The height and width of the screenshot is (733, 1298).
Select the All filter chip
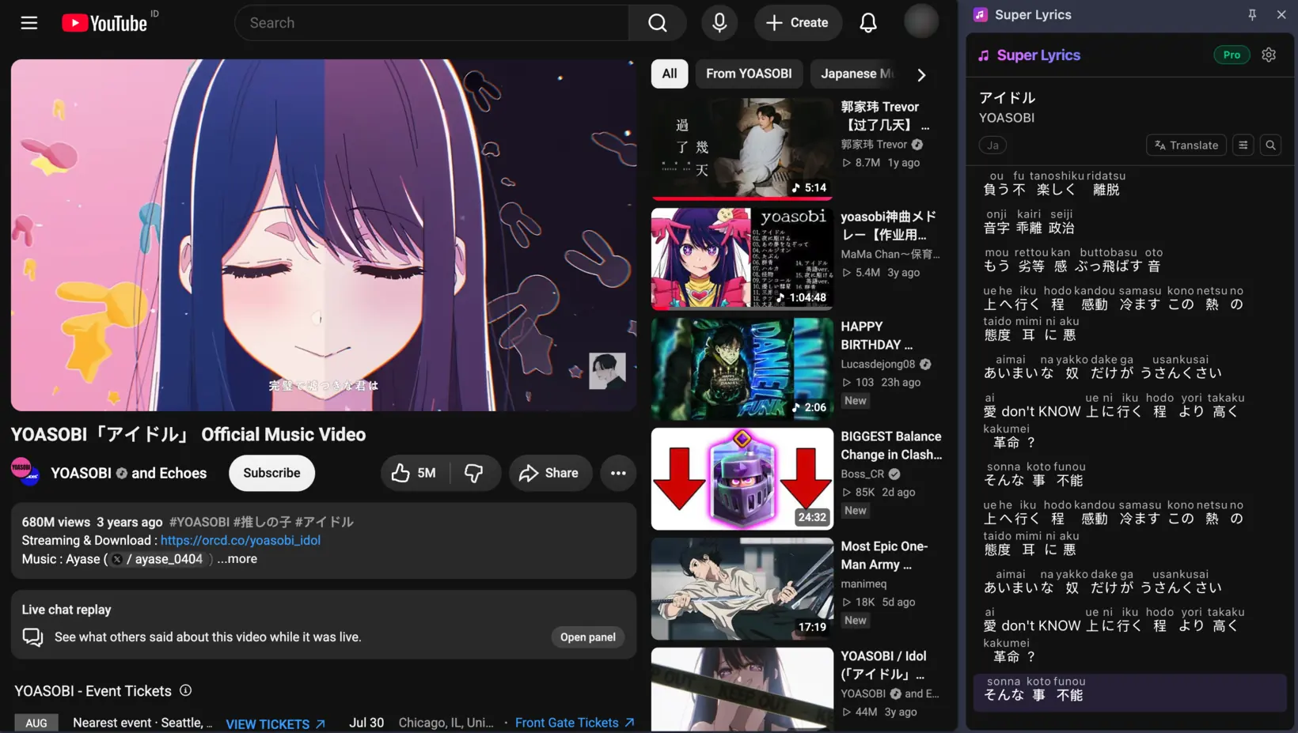coord(670,74)
